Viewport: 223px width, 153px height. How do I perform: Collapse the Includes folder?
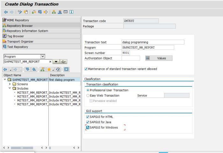click(x=10, y=88)
